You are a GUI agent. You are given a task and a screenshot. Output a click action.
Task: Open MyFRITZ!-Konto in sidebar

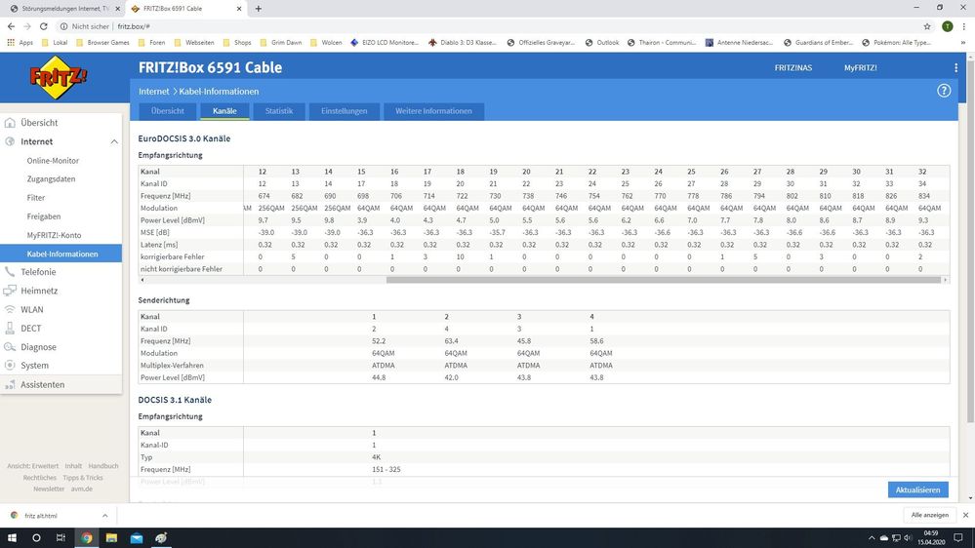(x=54, y=235)
